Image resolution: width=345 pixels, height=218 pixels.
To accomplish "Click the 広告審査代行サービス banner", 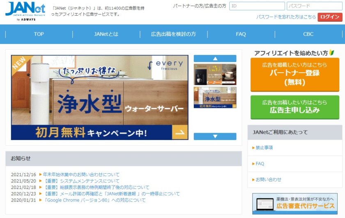I will (295, 204).
